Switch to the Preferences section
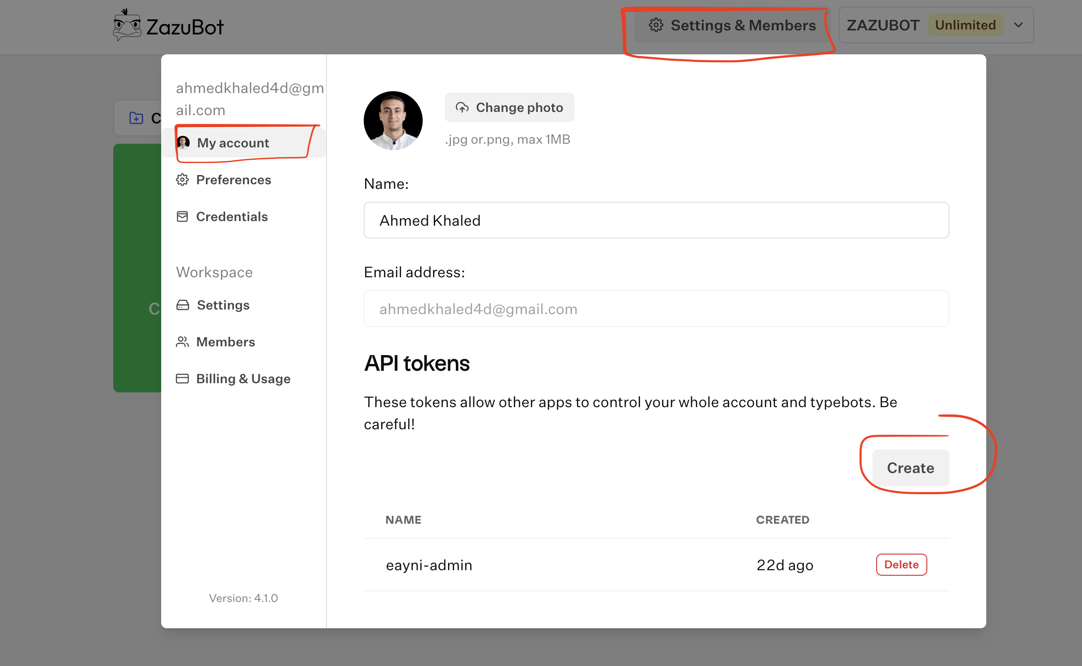The height and width of the screenshot is (666, 1082). 233,180
